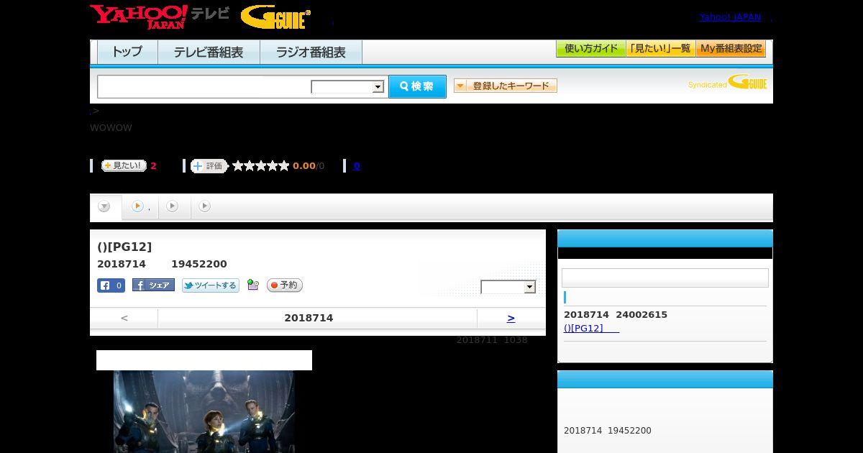Add program with the 見たい! button
The width and height of the screenshot is (863, 453).
point(124,165)
